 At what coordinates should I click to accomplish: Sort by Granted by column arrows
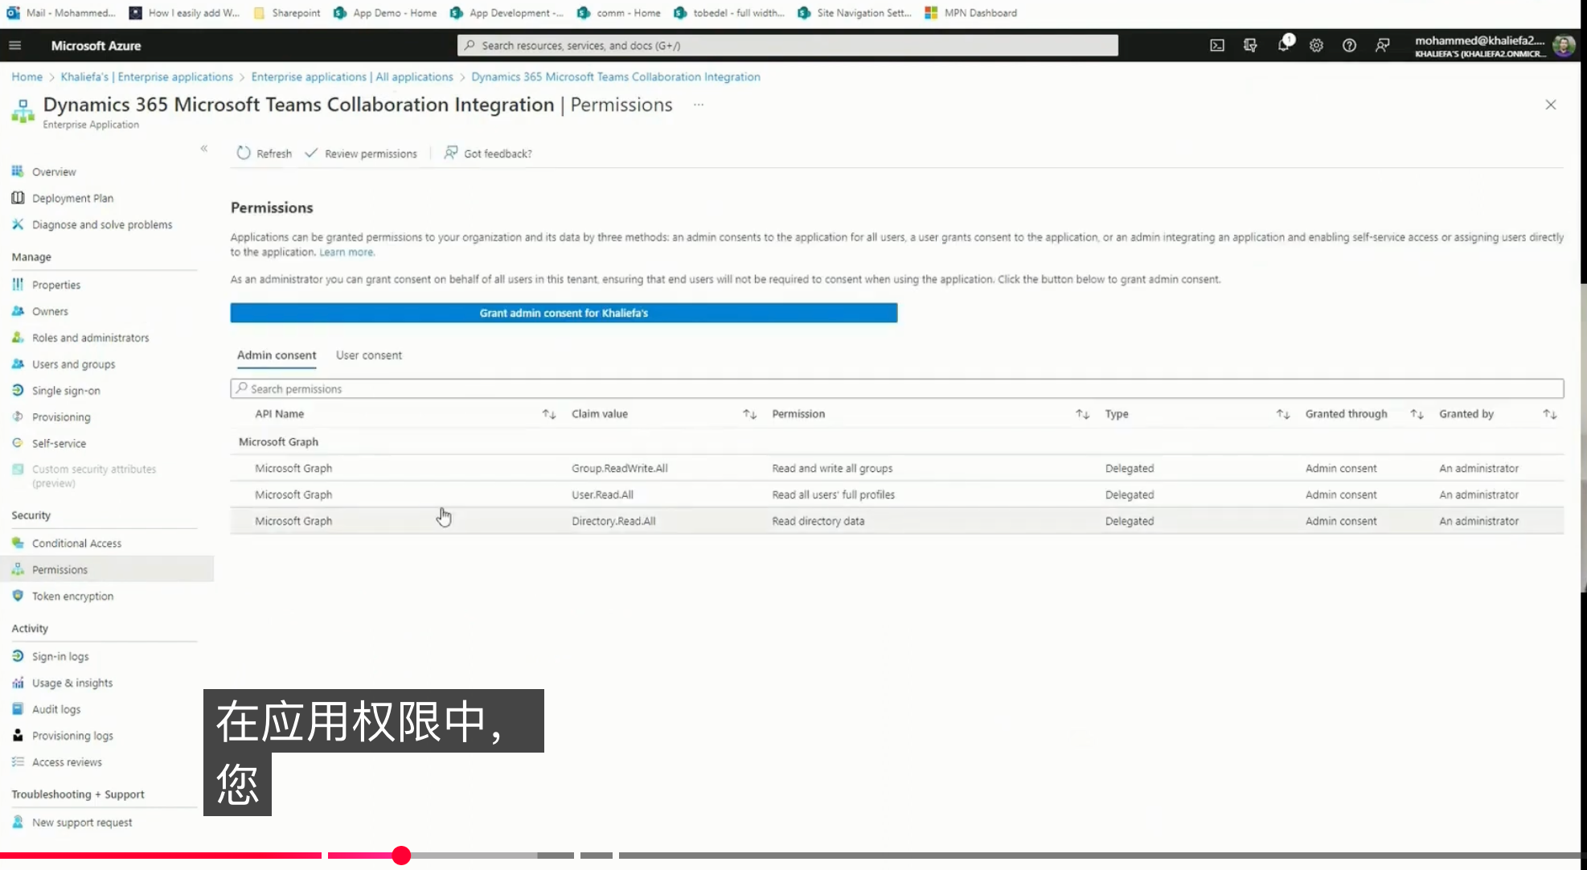pyautogui.click(x=1550, y=414)
